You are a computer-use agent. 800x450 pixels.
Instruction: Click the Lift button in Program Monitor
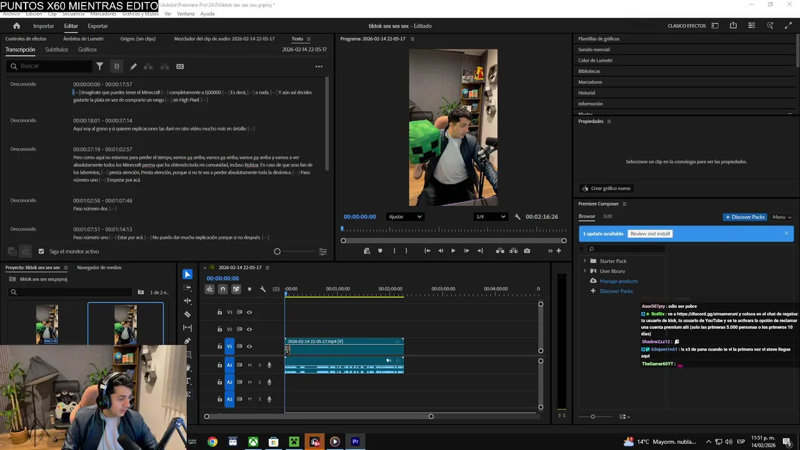pos(500,251)
